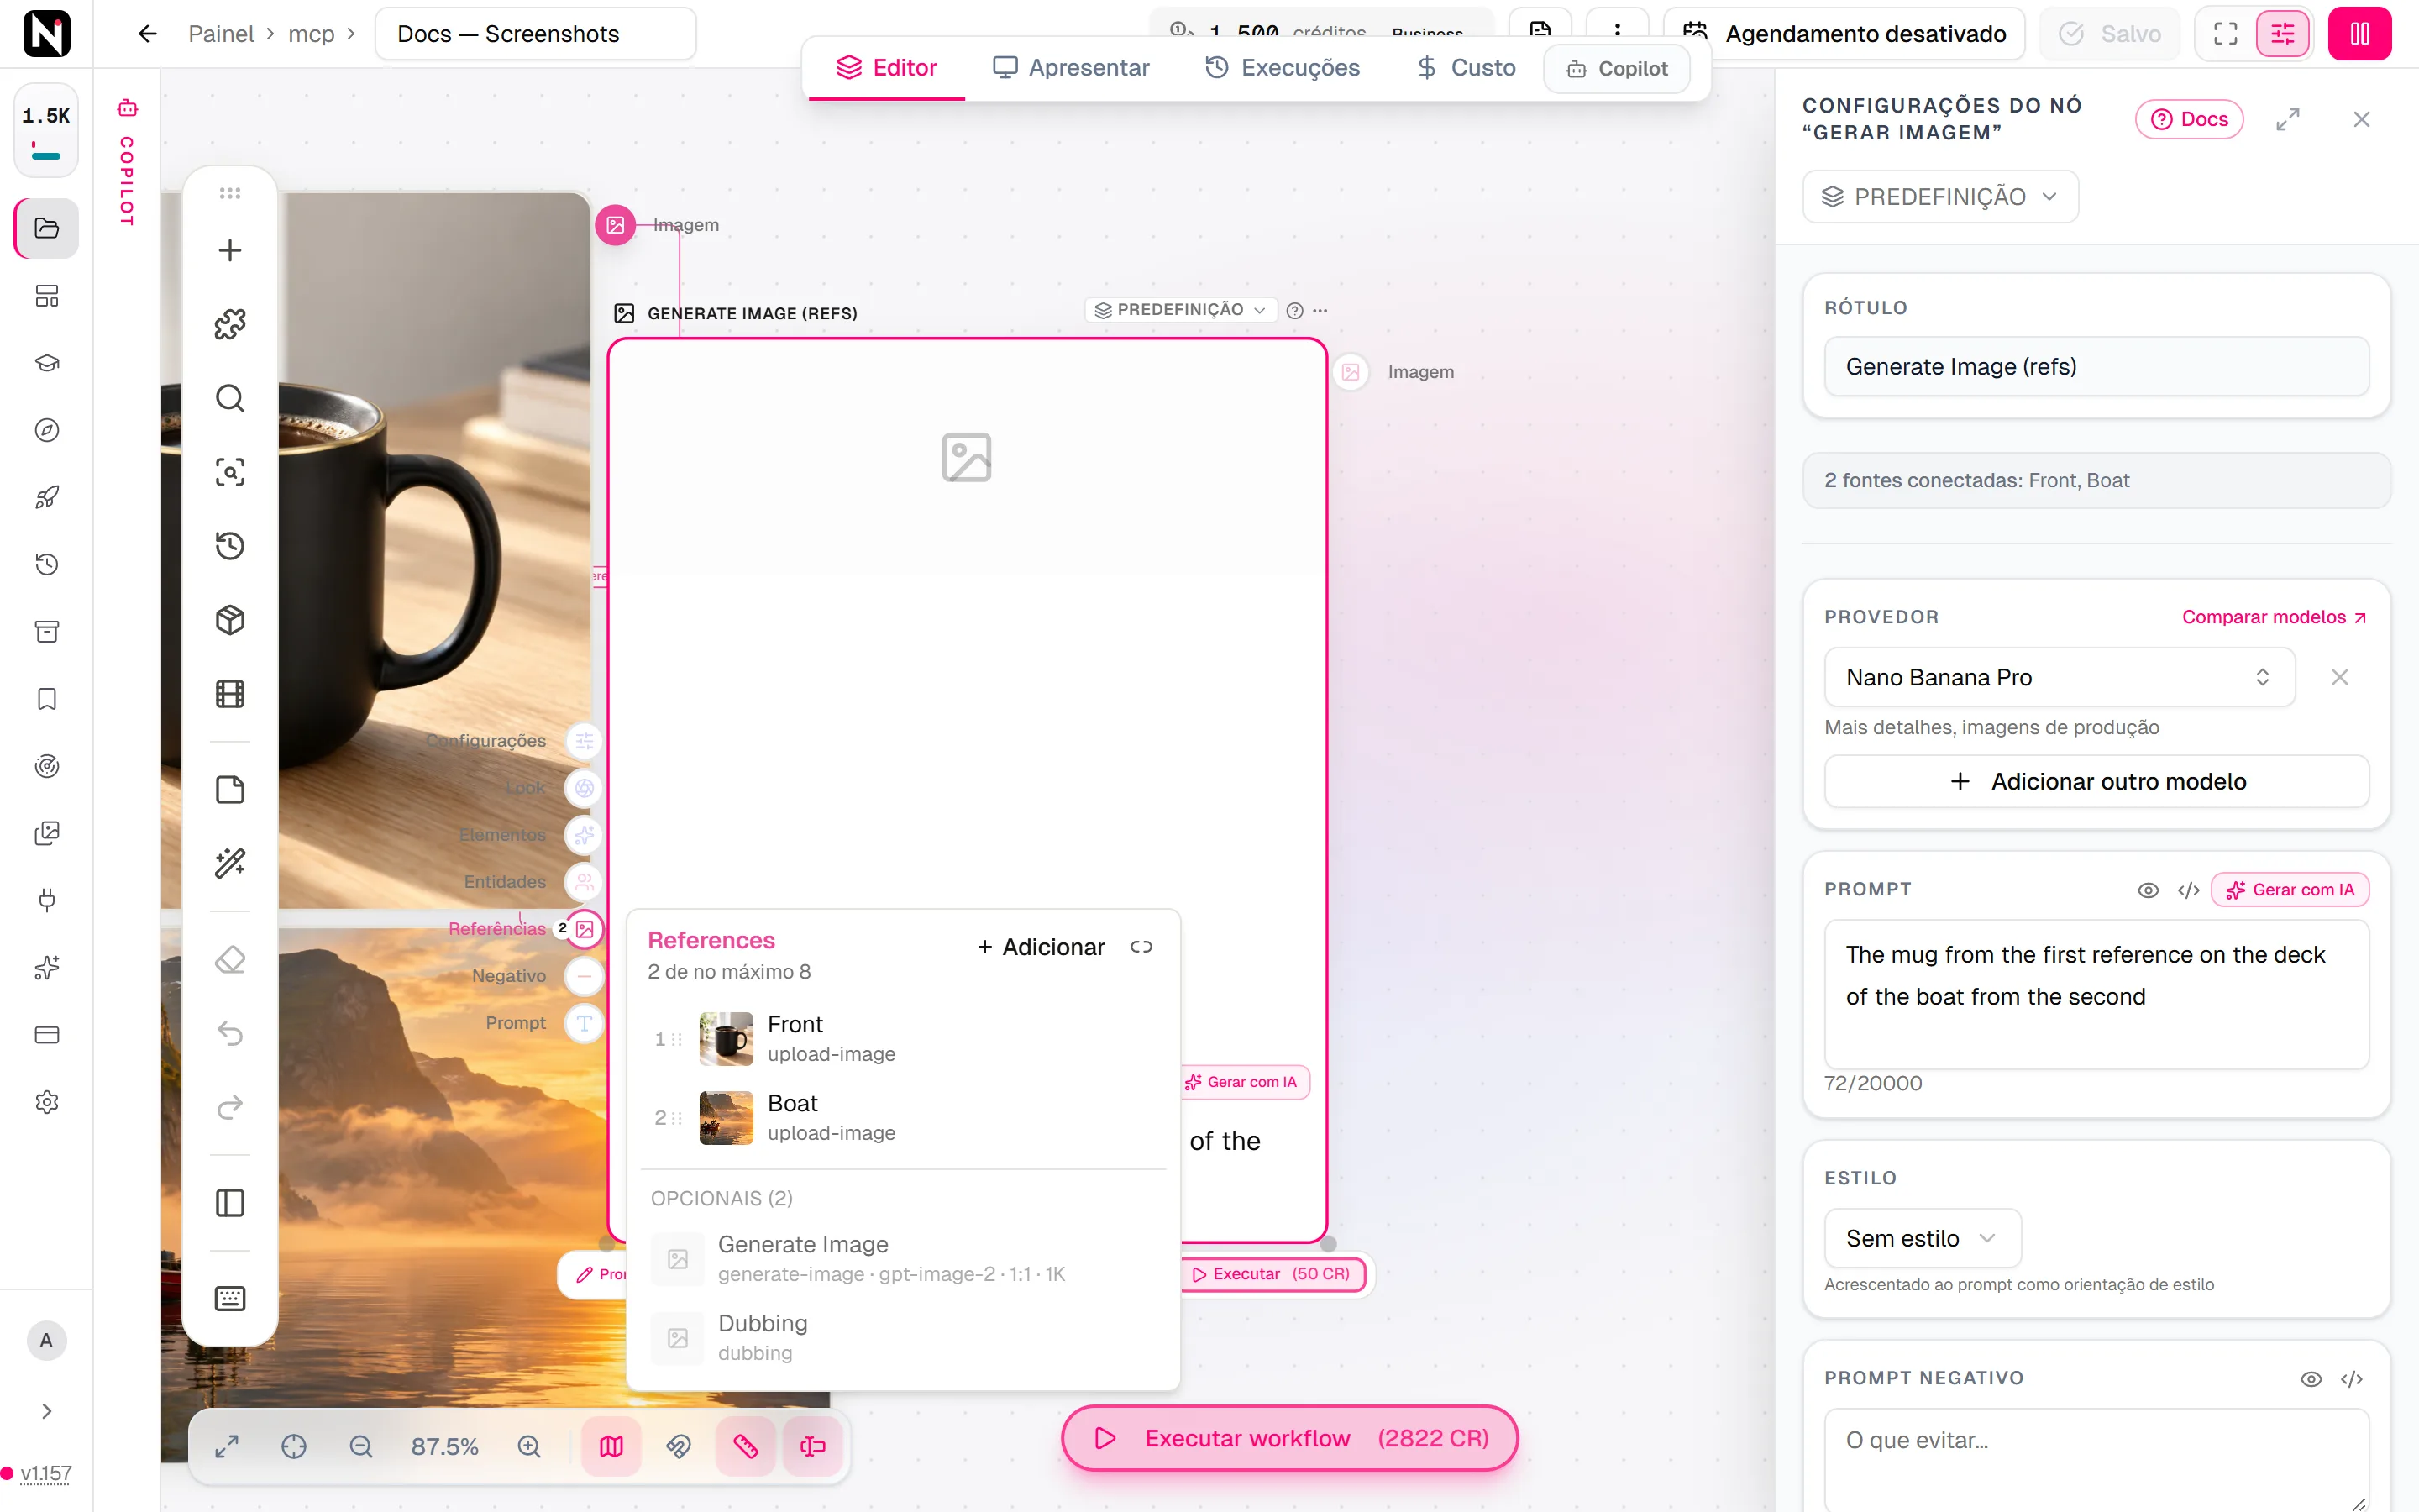
Task: Open the settings gear in left sidebar
Action: 47,1102
